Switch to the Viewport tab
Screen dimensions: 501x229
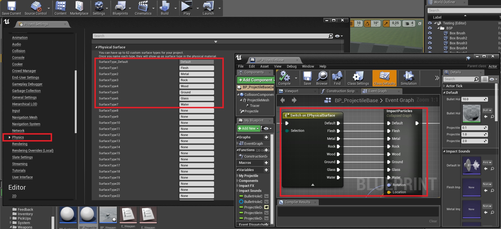click(291, 91)
